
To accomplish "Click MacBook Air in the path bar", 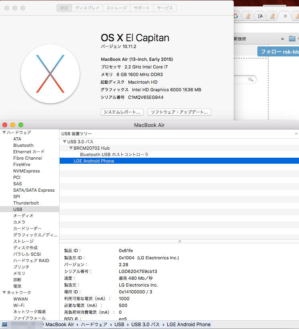I will [x=60, y=325].
